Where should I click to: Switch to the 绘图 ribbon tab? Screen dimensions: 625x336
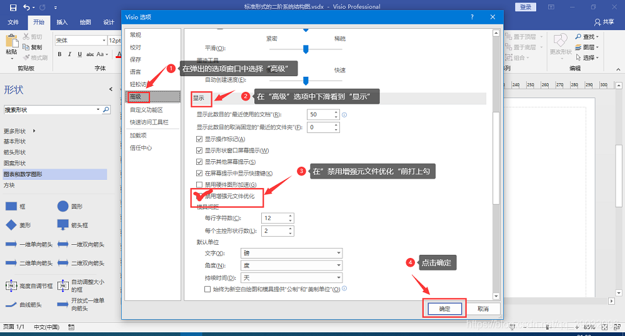click(85, 22)
